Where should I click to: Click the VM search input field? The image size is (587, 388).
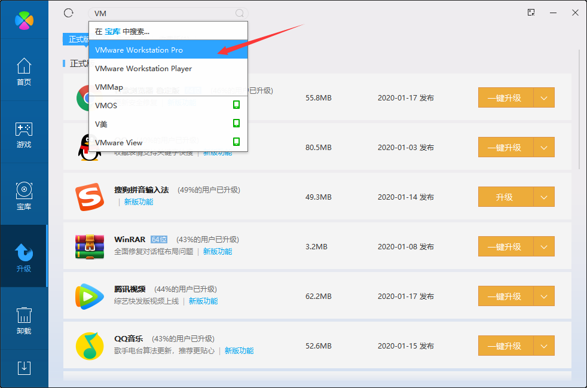tap(168, 14)
